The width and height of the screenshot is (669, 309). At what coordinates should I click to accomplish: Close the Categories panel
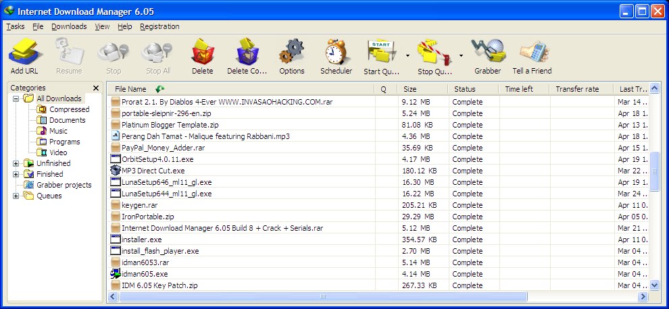pos(96,88)
